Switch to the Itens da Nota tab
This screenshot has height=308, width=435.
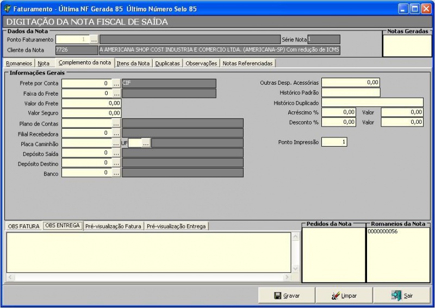point(133,64)
